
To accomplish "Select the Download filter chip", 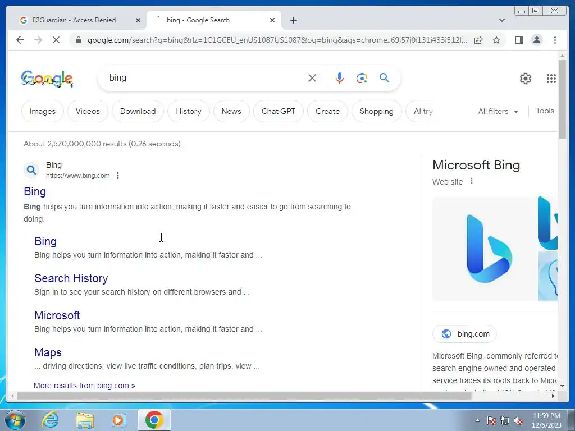I will pos(138,111).
